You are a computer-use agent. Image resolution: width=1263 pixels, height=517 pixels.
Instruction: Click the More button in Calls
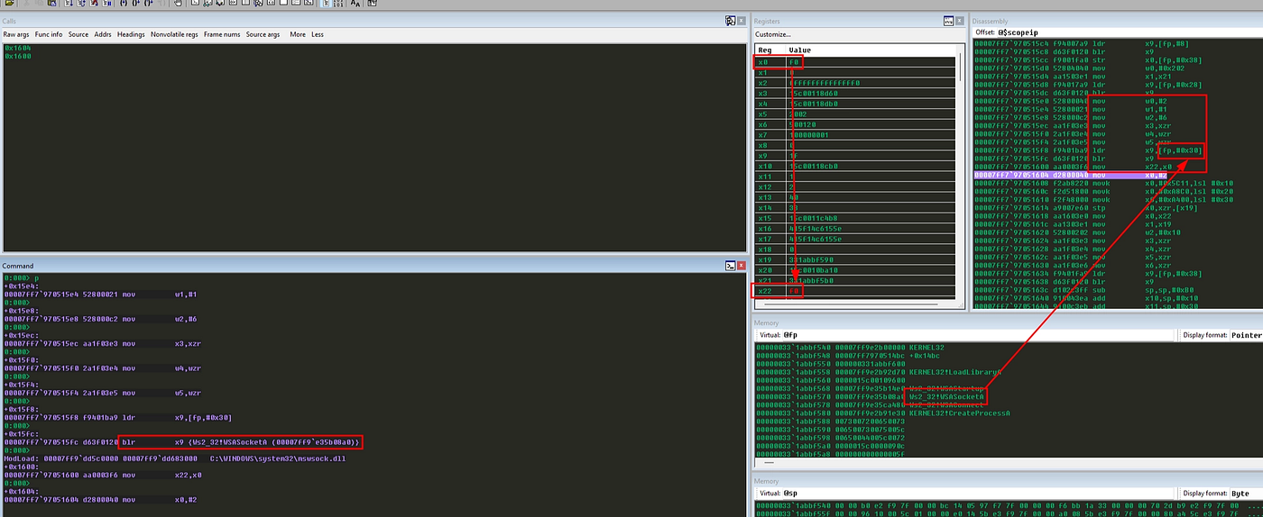pos(298,34)
